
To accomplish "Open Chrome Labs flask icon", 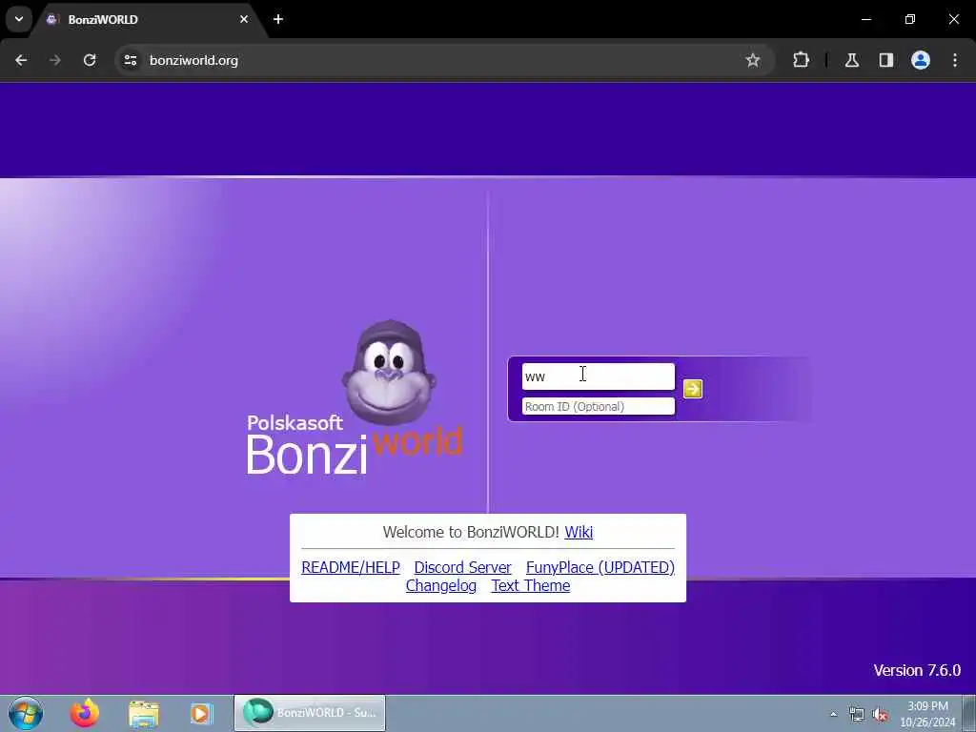I will (852, 60).
